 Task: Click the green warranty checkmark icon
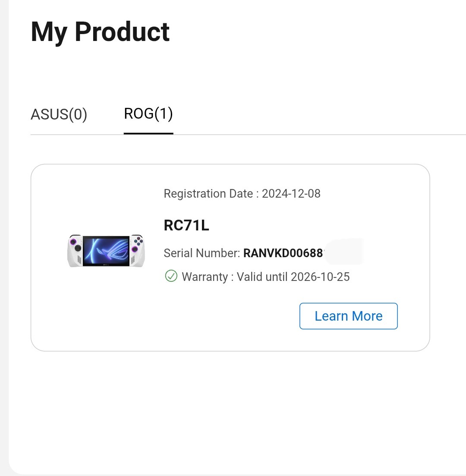[x=171, y=276]
